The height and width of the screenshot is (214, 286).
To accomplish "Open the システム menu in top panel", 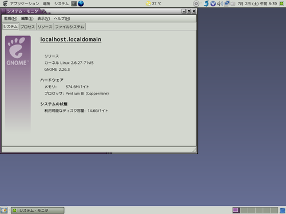I will click(x=61, y=3).
